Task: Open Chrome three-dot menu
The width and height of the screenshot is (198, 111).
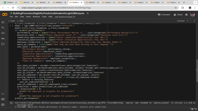Action: [195, 8]
